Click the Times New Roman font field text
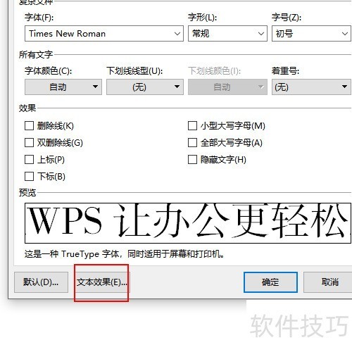The image size is (352, 352). (x=67, y=34)
